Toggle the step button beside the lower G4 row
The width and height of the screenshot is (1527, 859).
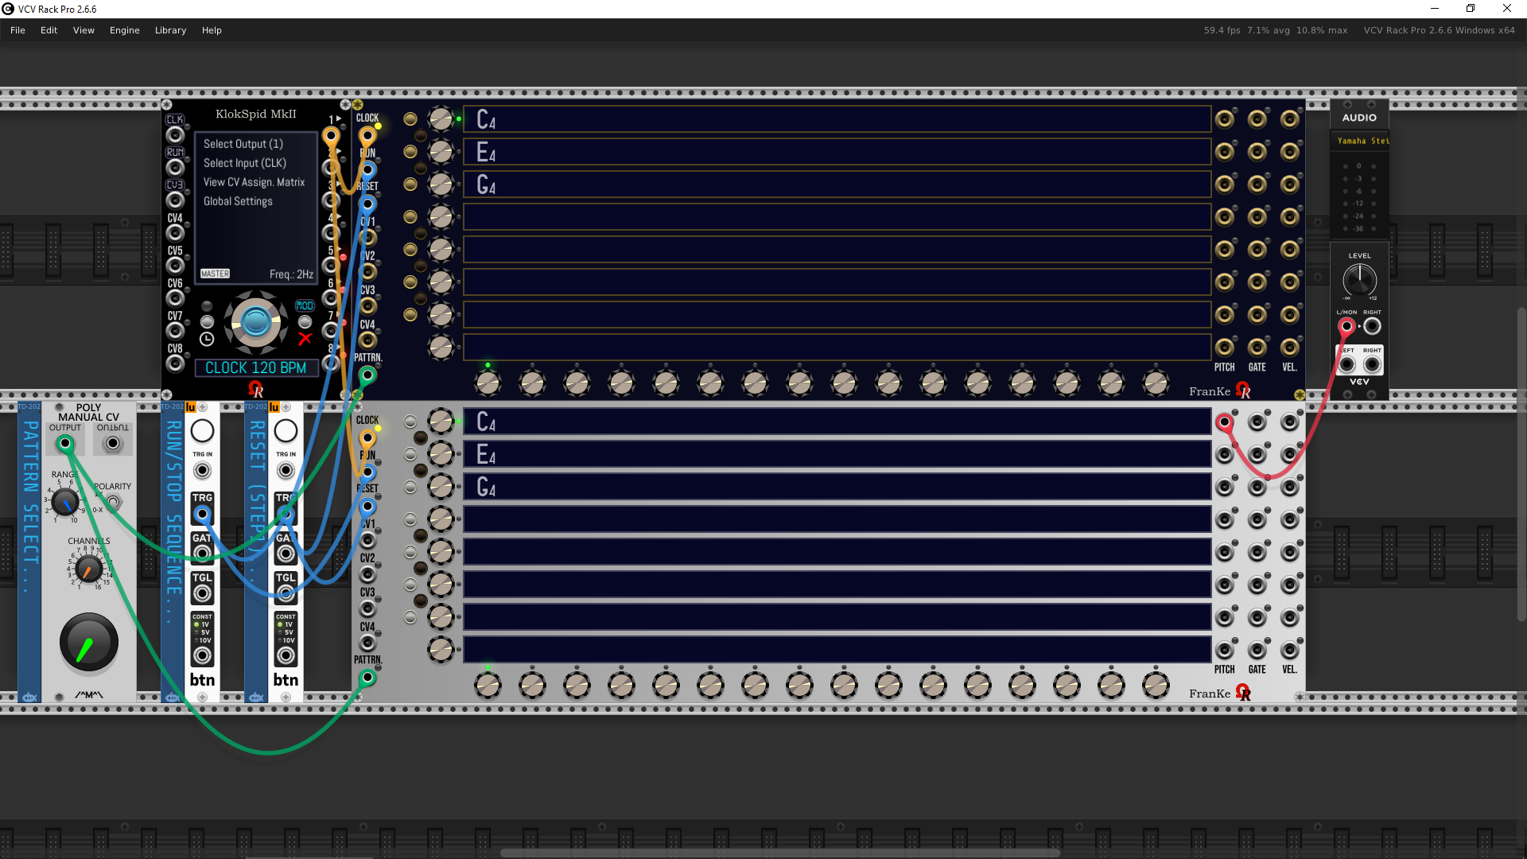pos(410,487)
